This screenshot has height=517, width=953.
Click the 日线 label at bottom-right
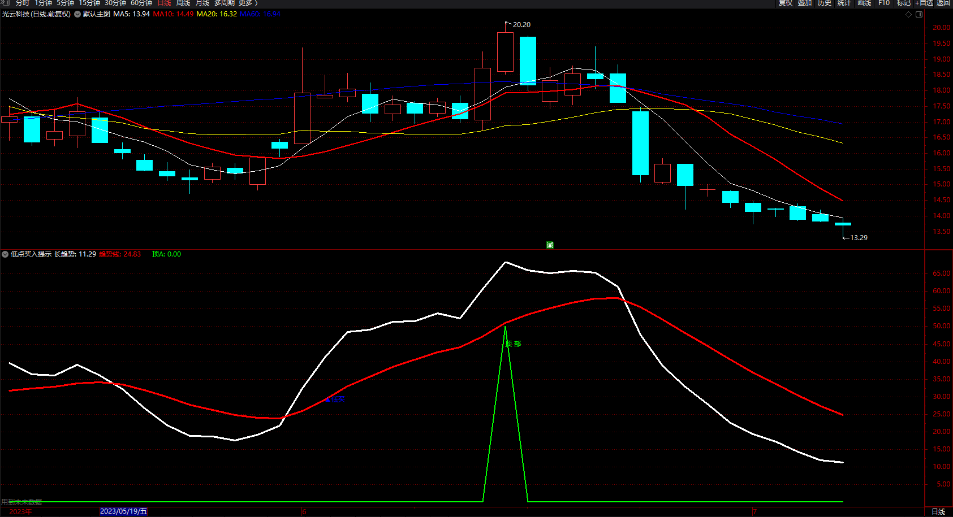938,511
